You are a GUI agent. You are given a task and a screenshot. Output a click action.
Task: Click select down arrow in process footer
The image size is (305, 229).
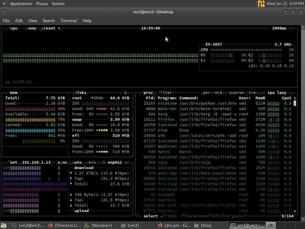click(x=161, y=216)
